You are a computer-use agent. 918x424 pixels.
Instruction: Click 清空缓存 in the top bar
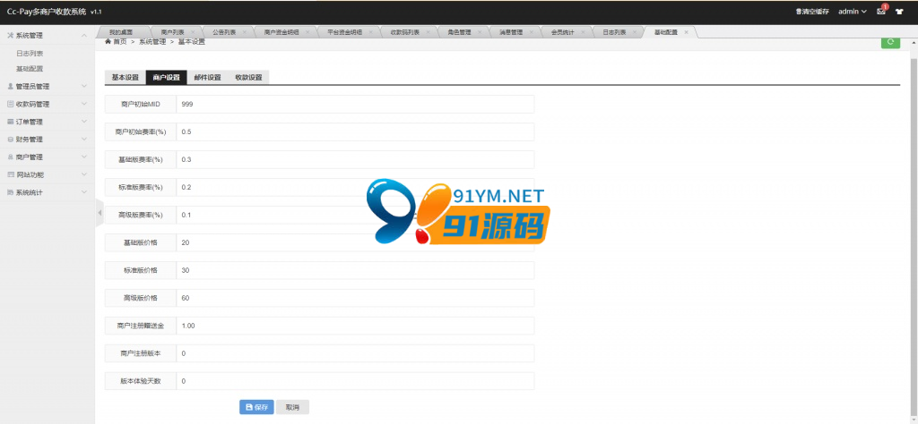click(x=812, y=12)
